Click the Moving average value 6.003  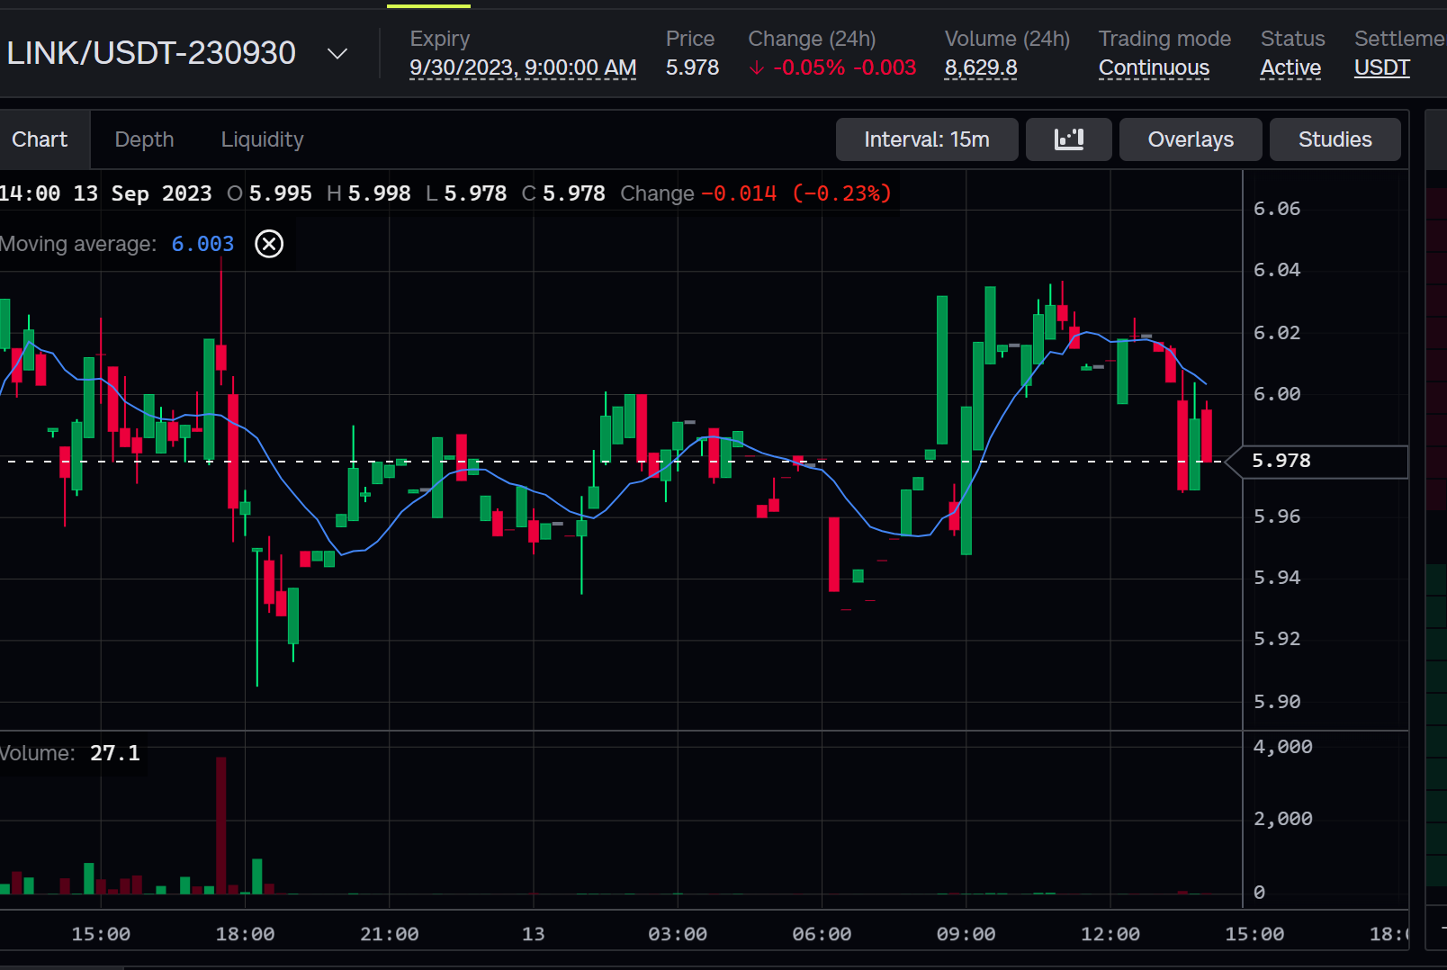pos(202,244)
